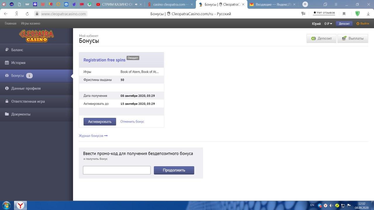Image resolution: width=374 pixels, height=210 pixels.
Task: Open a new browser tab with plus
Action: coord(305,4)
